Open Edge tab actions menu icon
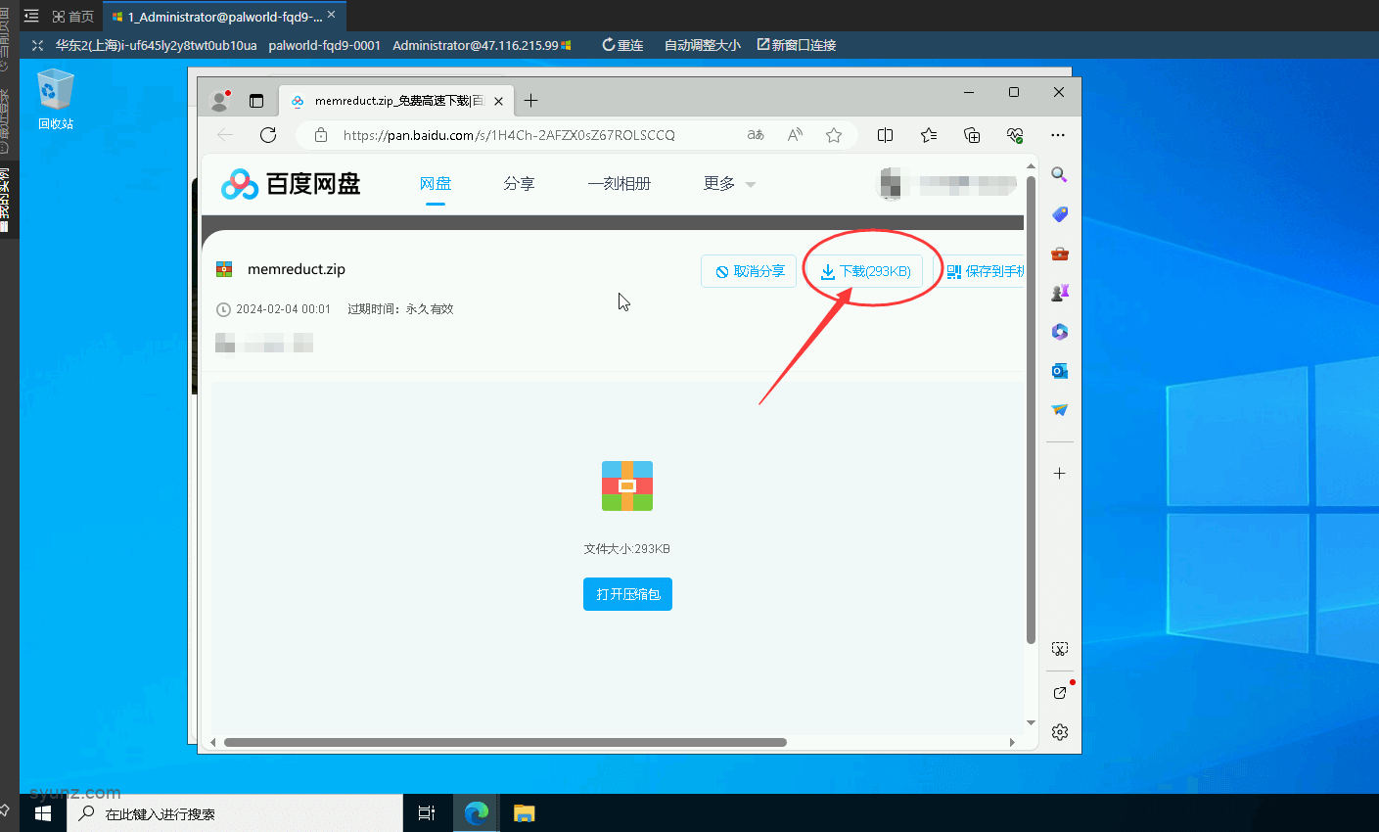This screenshot has height=832, width=1379. [256, 101]
